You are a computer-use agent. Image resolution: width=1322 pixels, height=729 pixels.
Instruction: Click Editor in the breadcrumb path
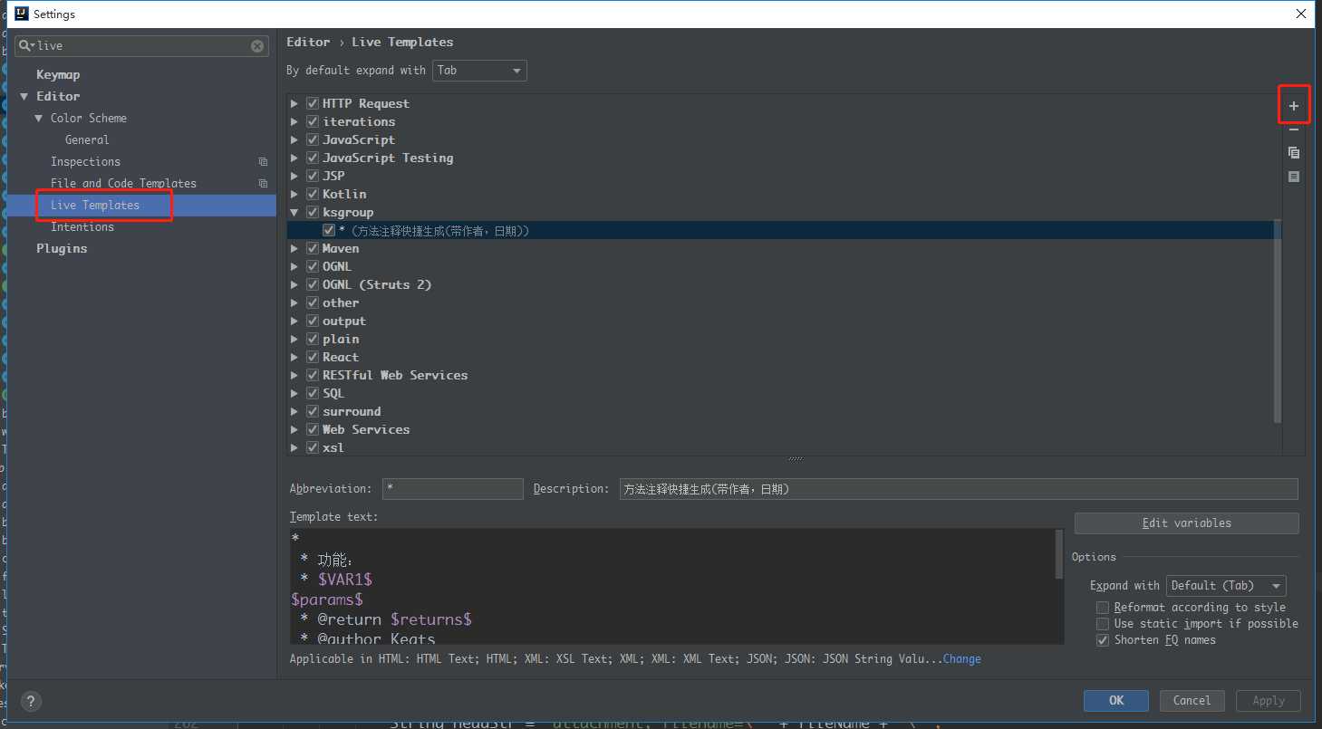[308, 43]
